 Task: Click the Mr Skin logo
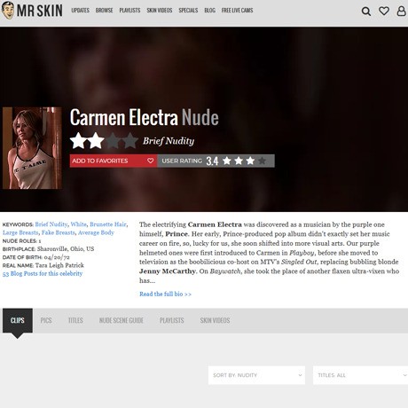tap(32, 11)
